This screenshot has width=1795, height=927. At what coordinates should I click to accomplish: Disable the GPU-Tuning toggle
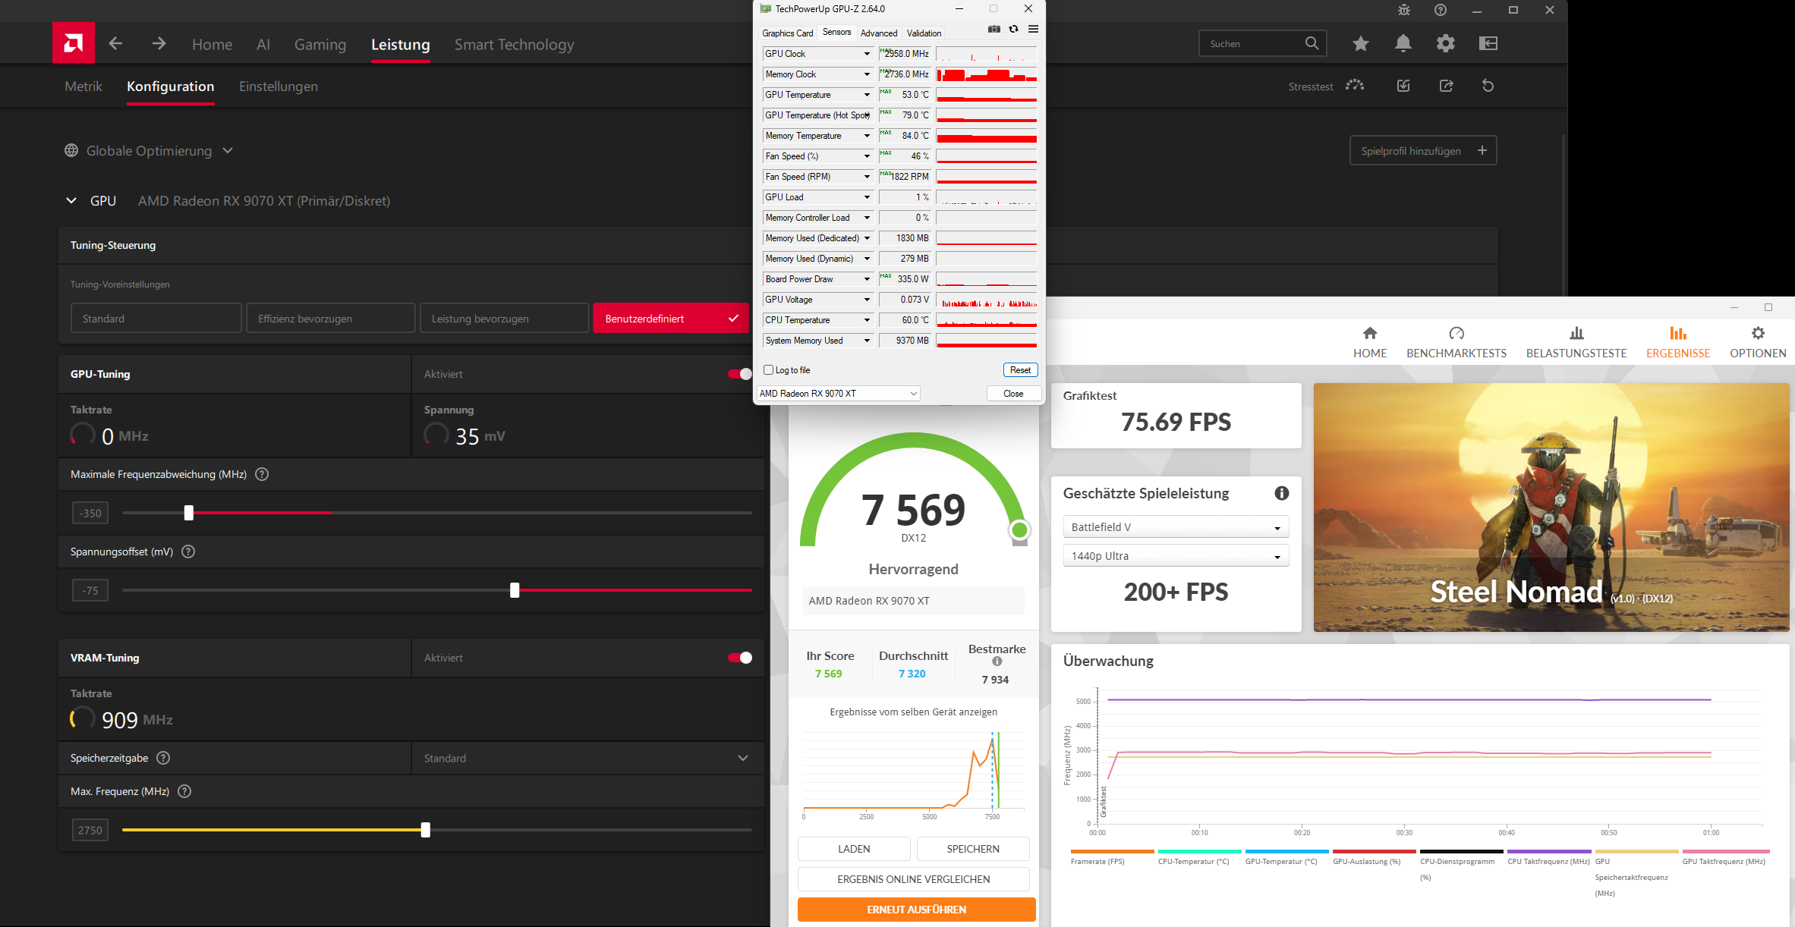pos(739,374)
